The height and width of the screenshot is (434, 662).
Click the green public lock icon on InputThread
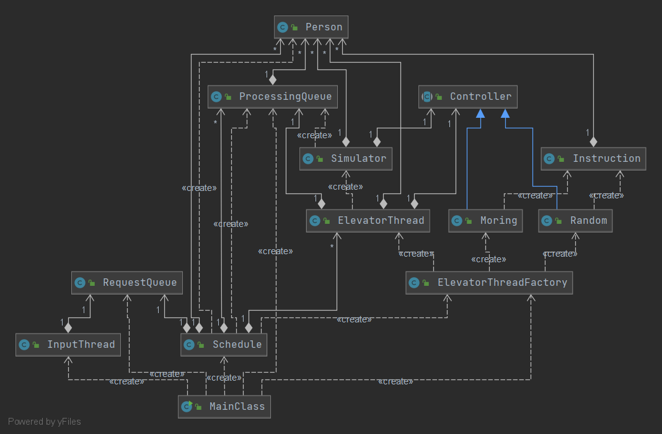[x=36, y=345]
